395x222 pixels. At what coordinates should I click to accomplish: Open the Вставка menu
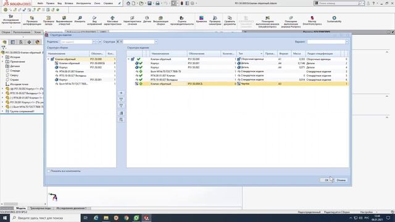[x=69, y=4]
